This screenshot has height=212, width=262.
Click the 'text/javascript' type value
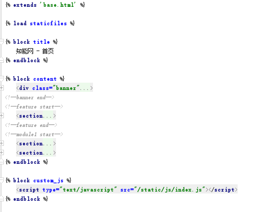point(88,190)
